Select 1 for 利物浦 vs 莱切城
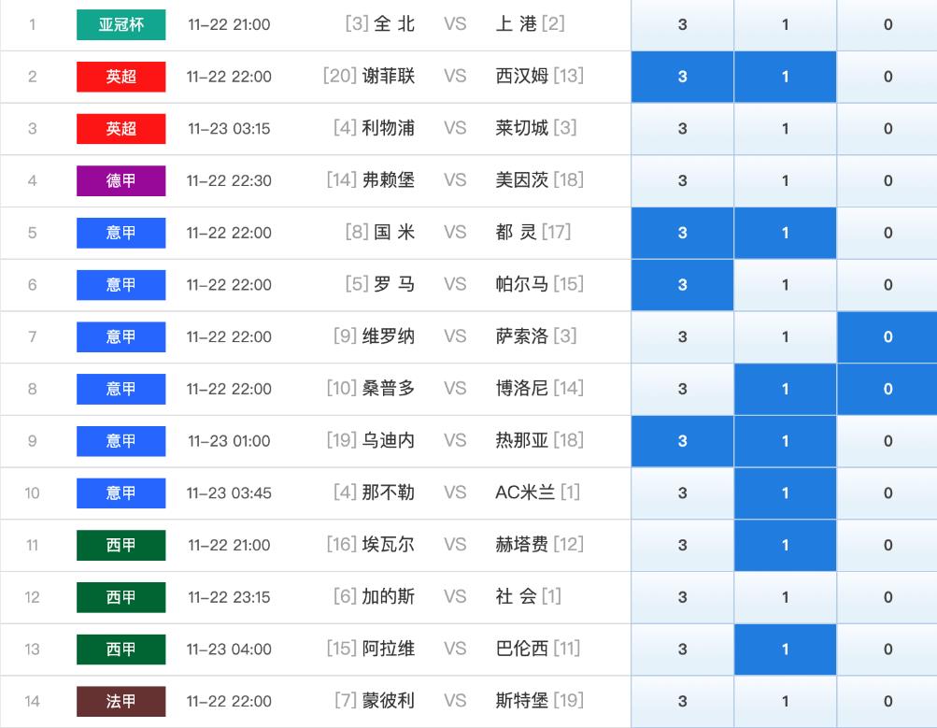 pos(786,129)
